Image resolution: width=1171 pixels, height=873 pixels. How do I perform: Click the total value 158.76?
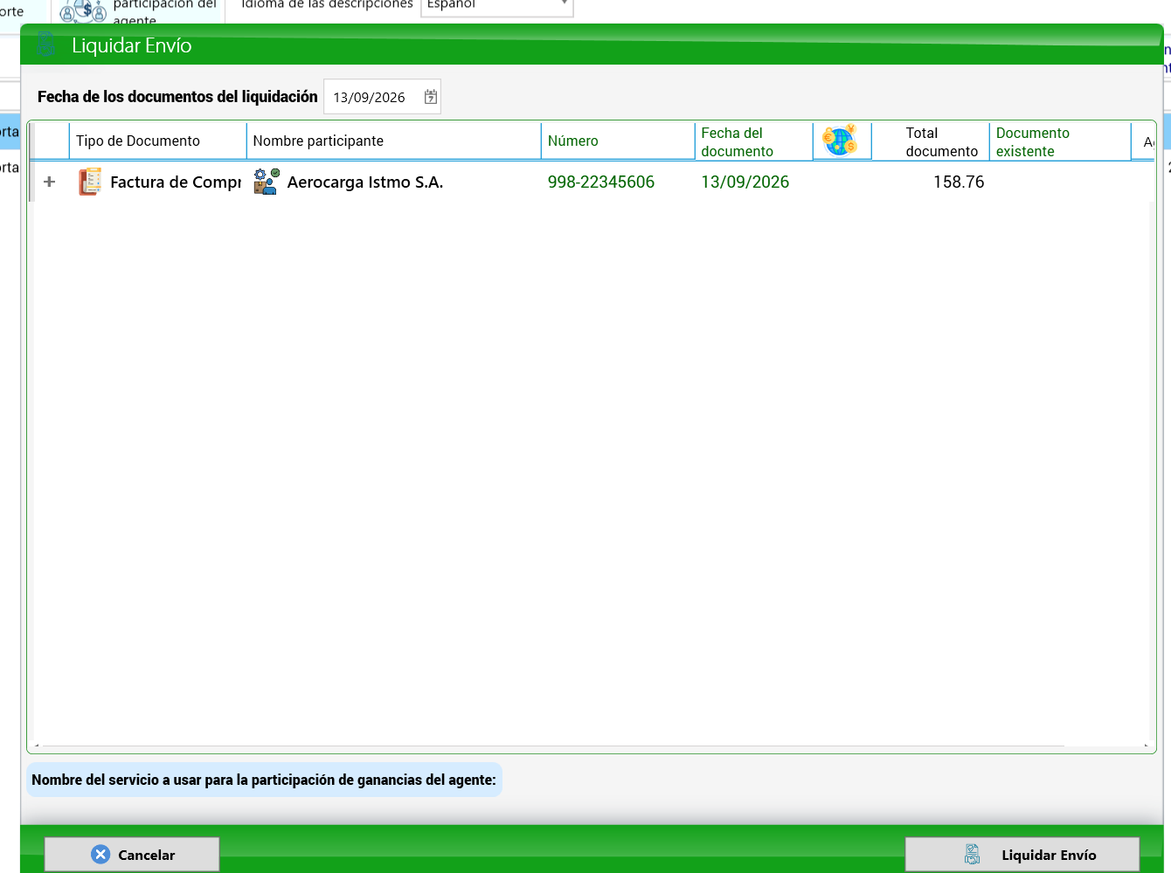click(959, 182)
